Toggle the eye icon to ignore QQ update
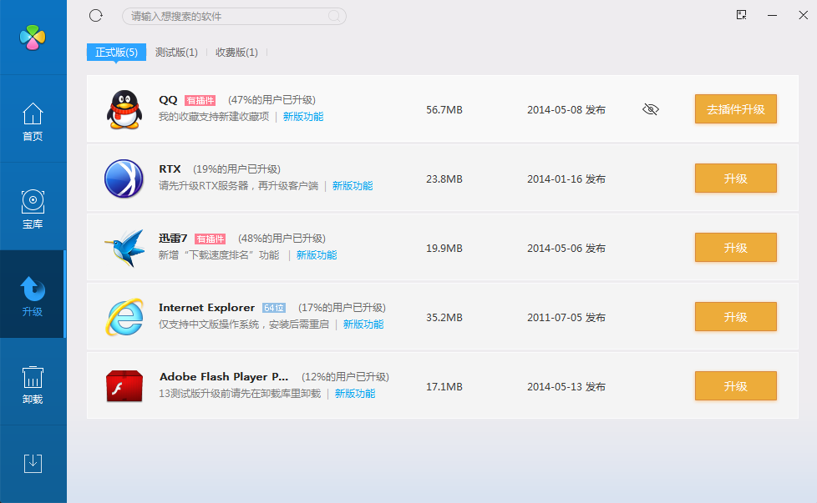817x503 pixels. tap(651, 109)
